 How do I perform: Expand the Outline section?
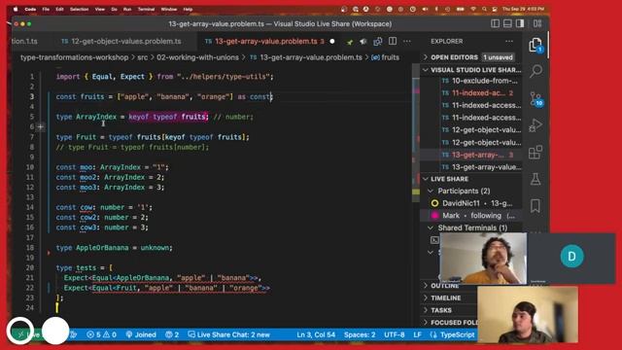coord(445,286)
